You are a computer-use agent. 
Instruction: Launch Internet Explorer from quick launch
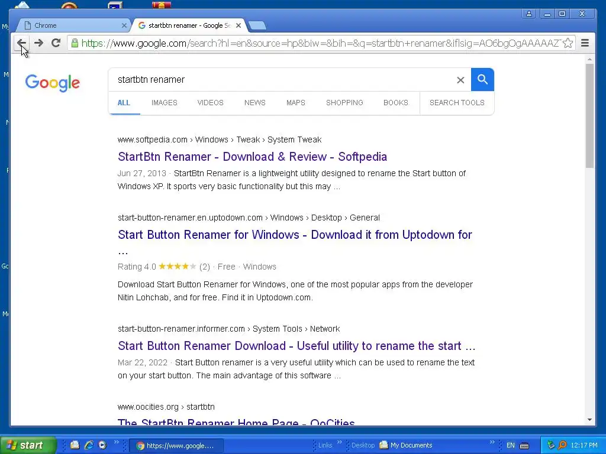[89, 445]
